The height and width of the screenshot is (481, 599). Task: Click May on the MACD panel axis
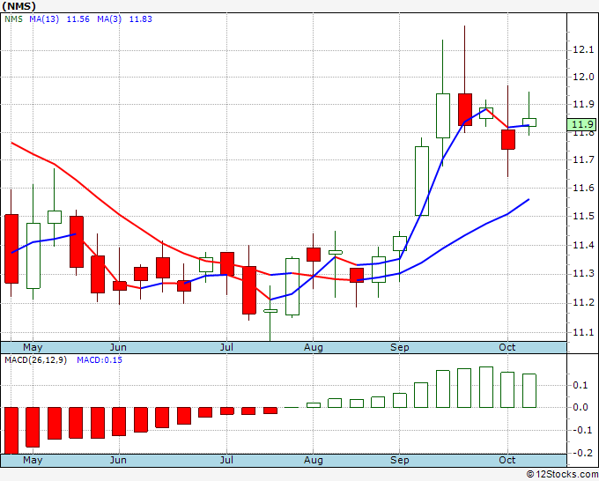(33, 460)
